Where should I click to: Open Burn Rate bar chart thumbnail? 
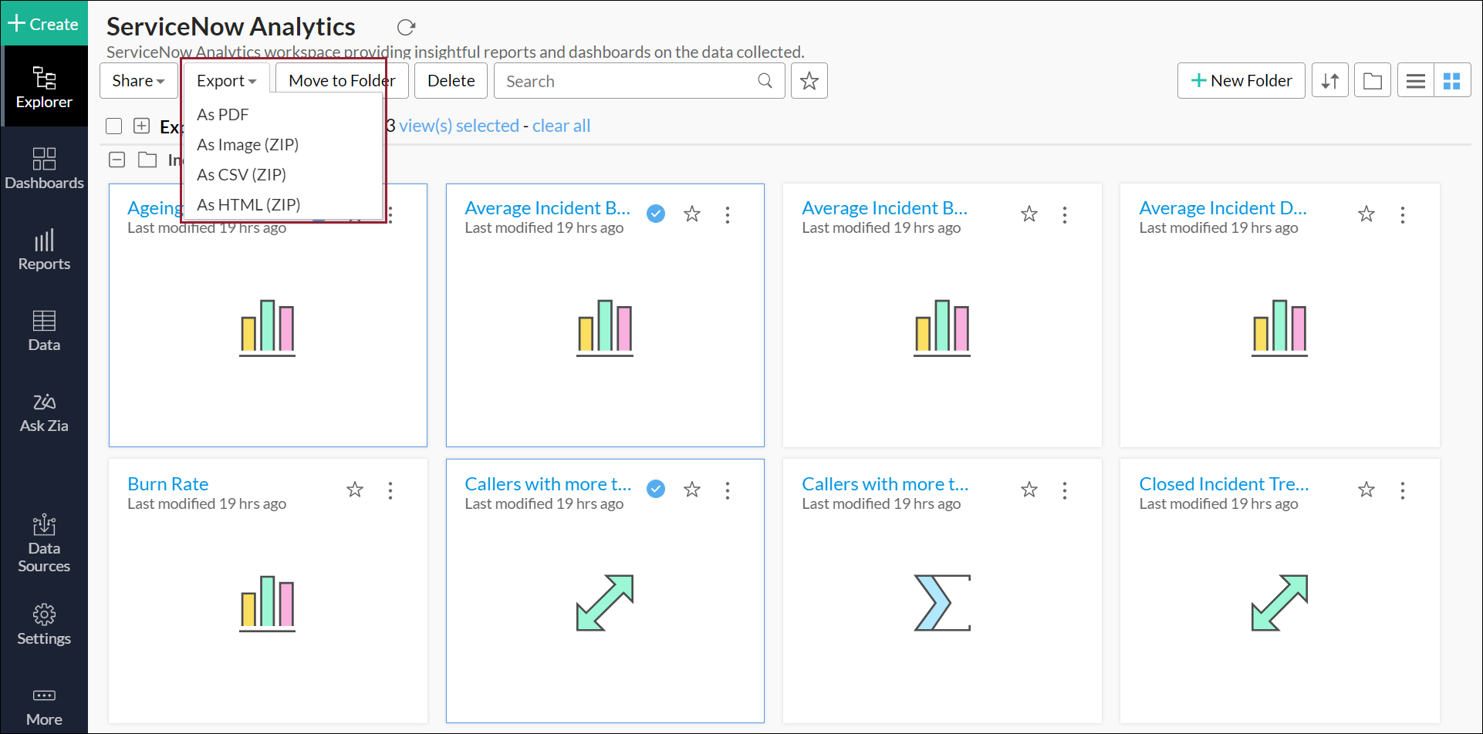[x=267, y=604]
